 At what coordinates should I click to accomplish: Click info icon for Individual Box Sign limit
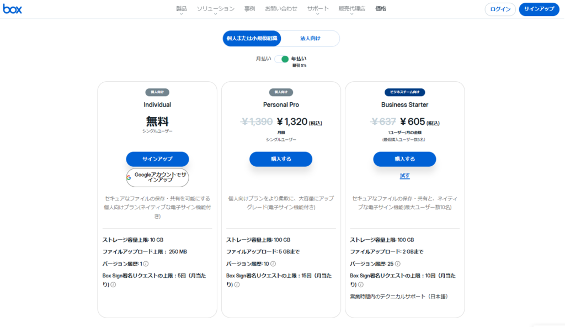(x=113, y=284)
